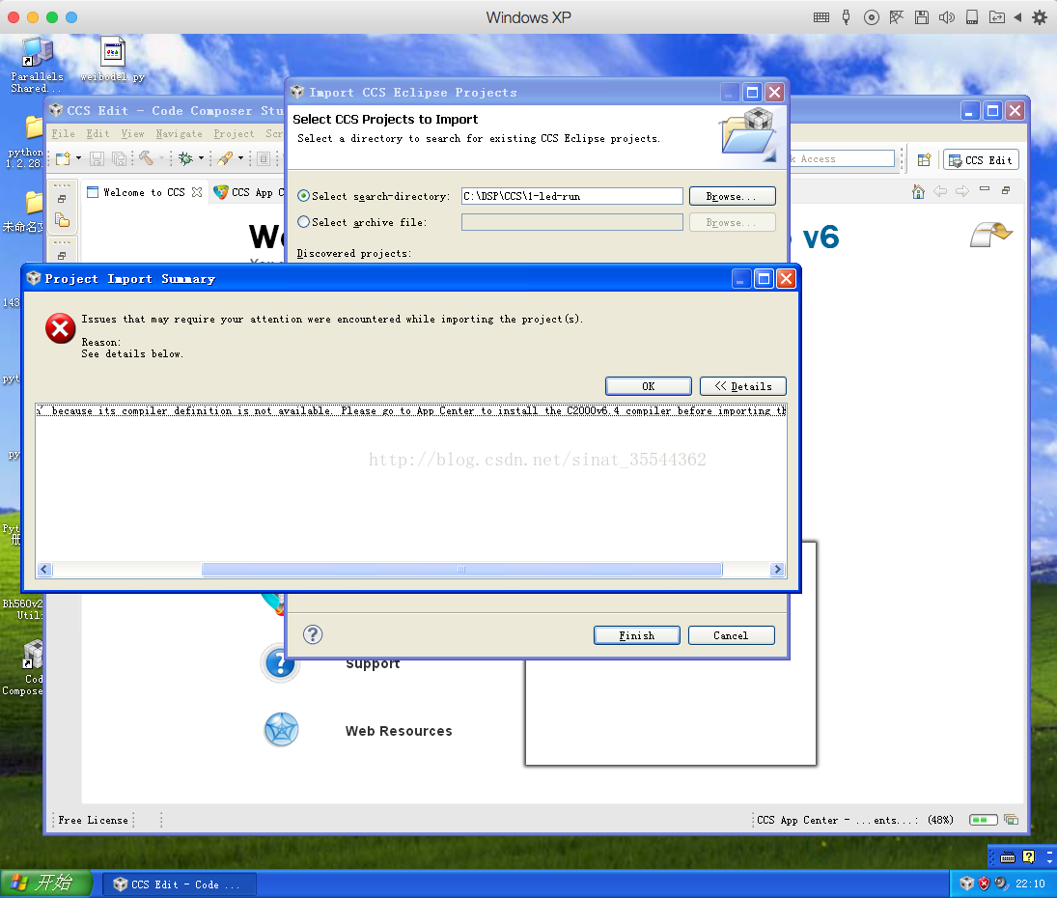Click the forward arrow on Welcome page

[x=962, y=191]
